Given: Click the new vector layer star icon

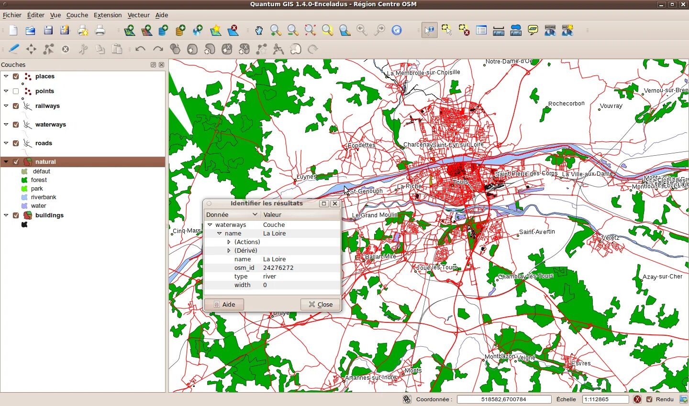Looking at the screenshot, I should (216, 31).
